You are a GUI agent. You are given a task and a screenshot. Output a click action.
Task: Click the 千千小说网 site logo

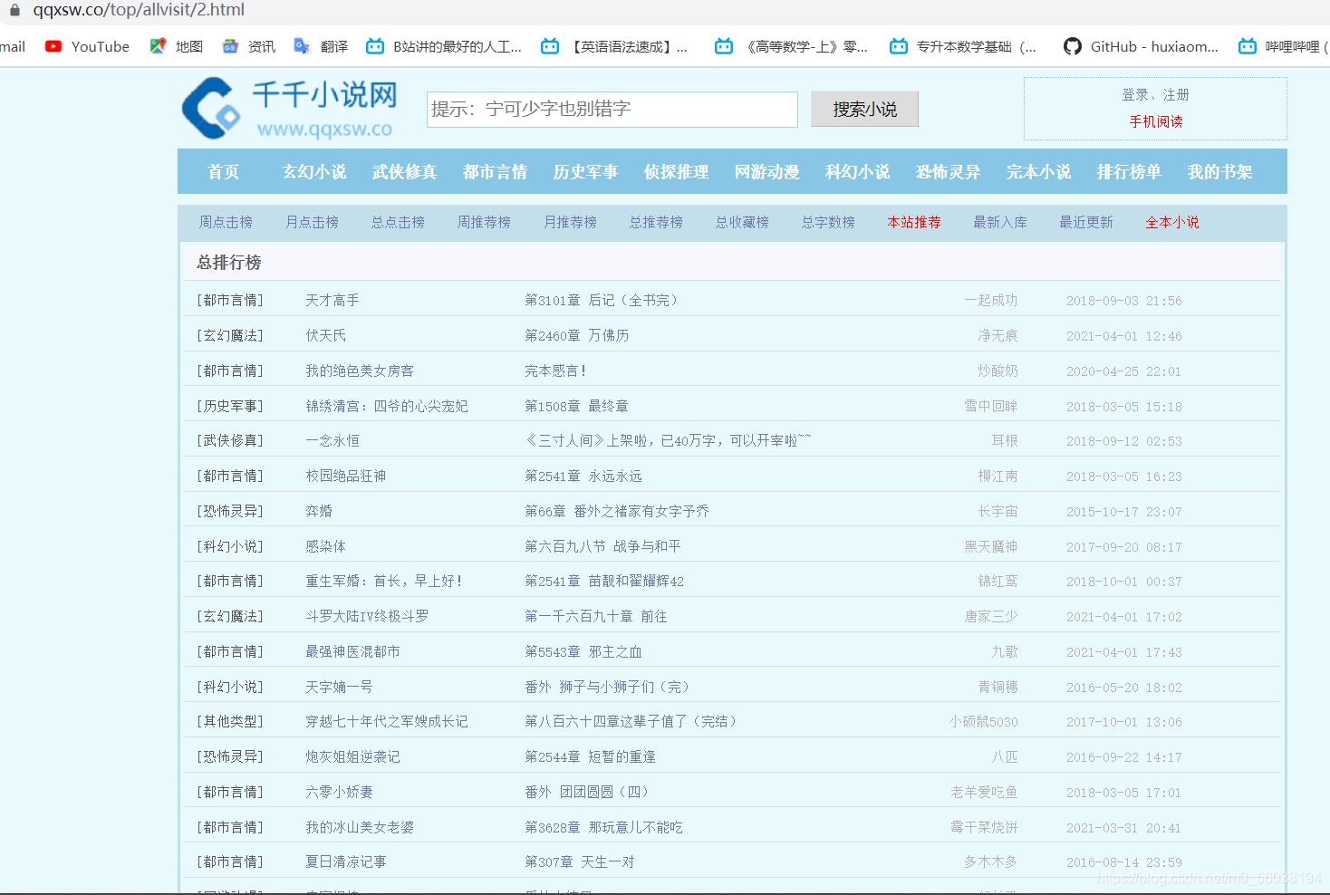click(x=290, y=109)
